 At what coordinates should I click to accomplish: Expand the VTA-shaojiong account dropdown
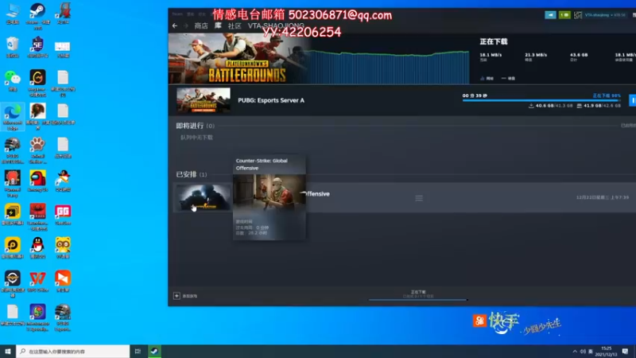click(605, 15)
